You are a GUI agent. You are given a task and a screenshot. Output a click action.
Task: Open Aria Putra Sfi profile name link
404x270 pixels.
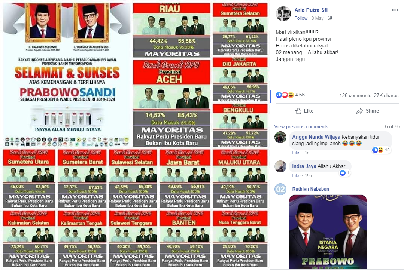click(311, 10)
